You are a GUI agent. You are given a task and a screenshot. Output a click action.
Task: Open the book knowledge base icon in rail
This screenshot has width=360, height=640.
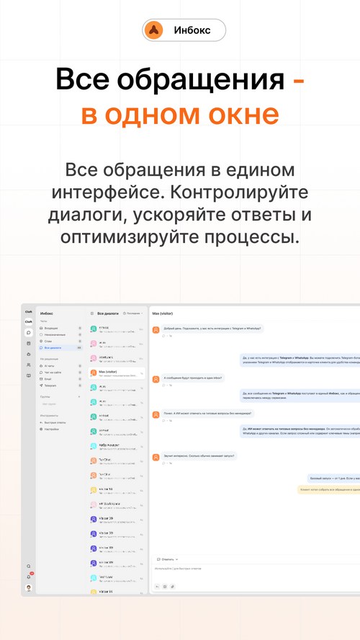[x=29, y=375]
